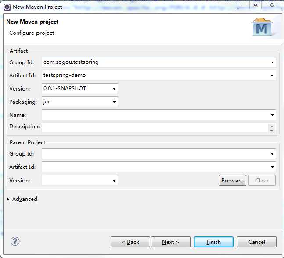Click the help question mark icon
The image size is (284, 258).
(15, 241)
